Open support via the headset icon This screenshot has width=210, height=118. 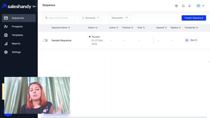pyautogui.click(x=183, y=6)
